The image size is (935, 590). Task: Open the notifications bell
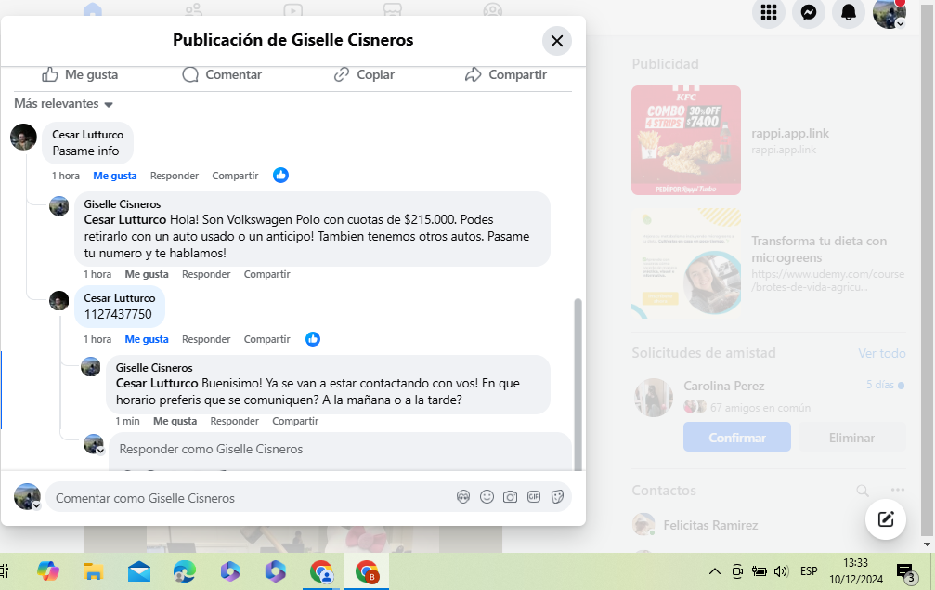[849, 13]
